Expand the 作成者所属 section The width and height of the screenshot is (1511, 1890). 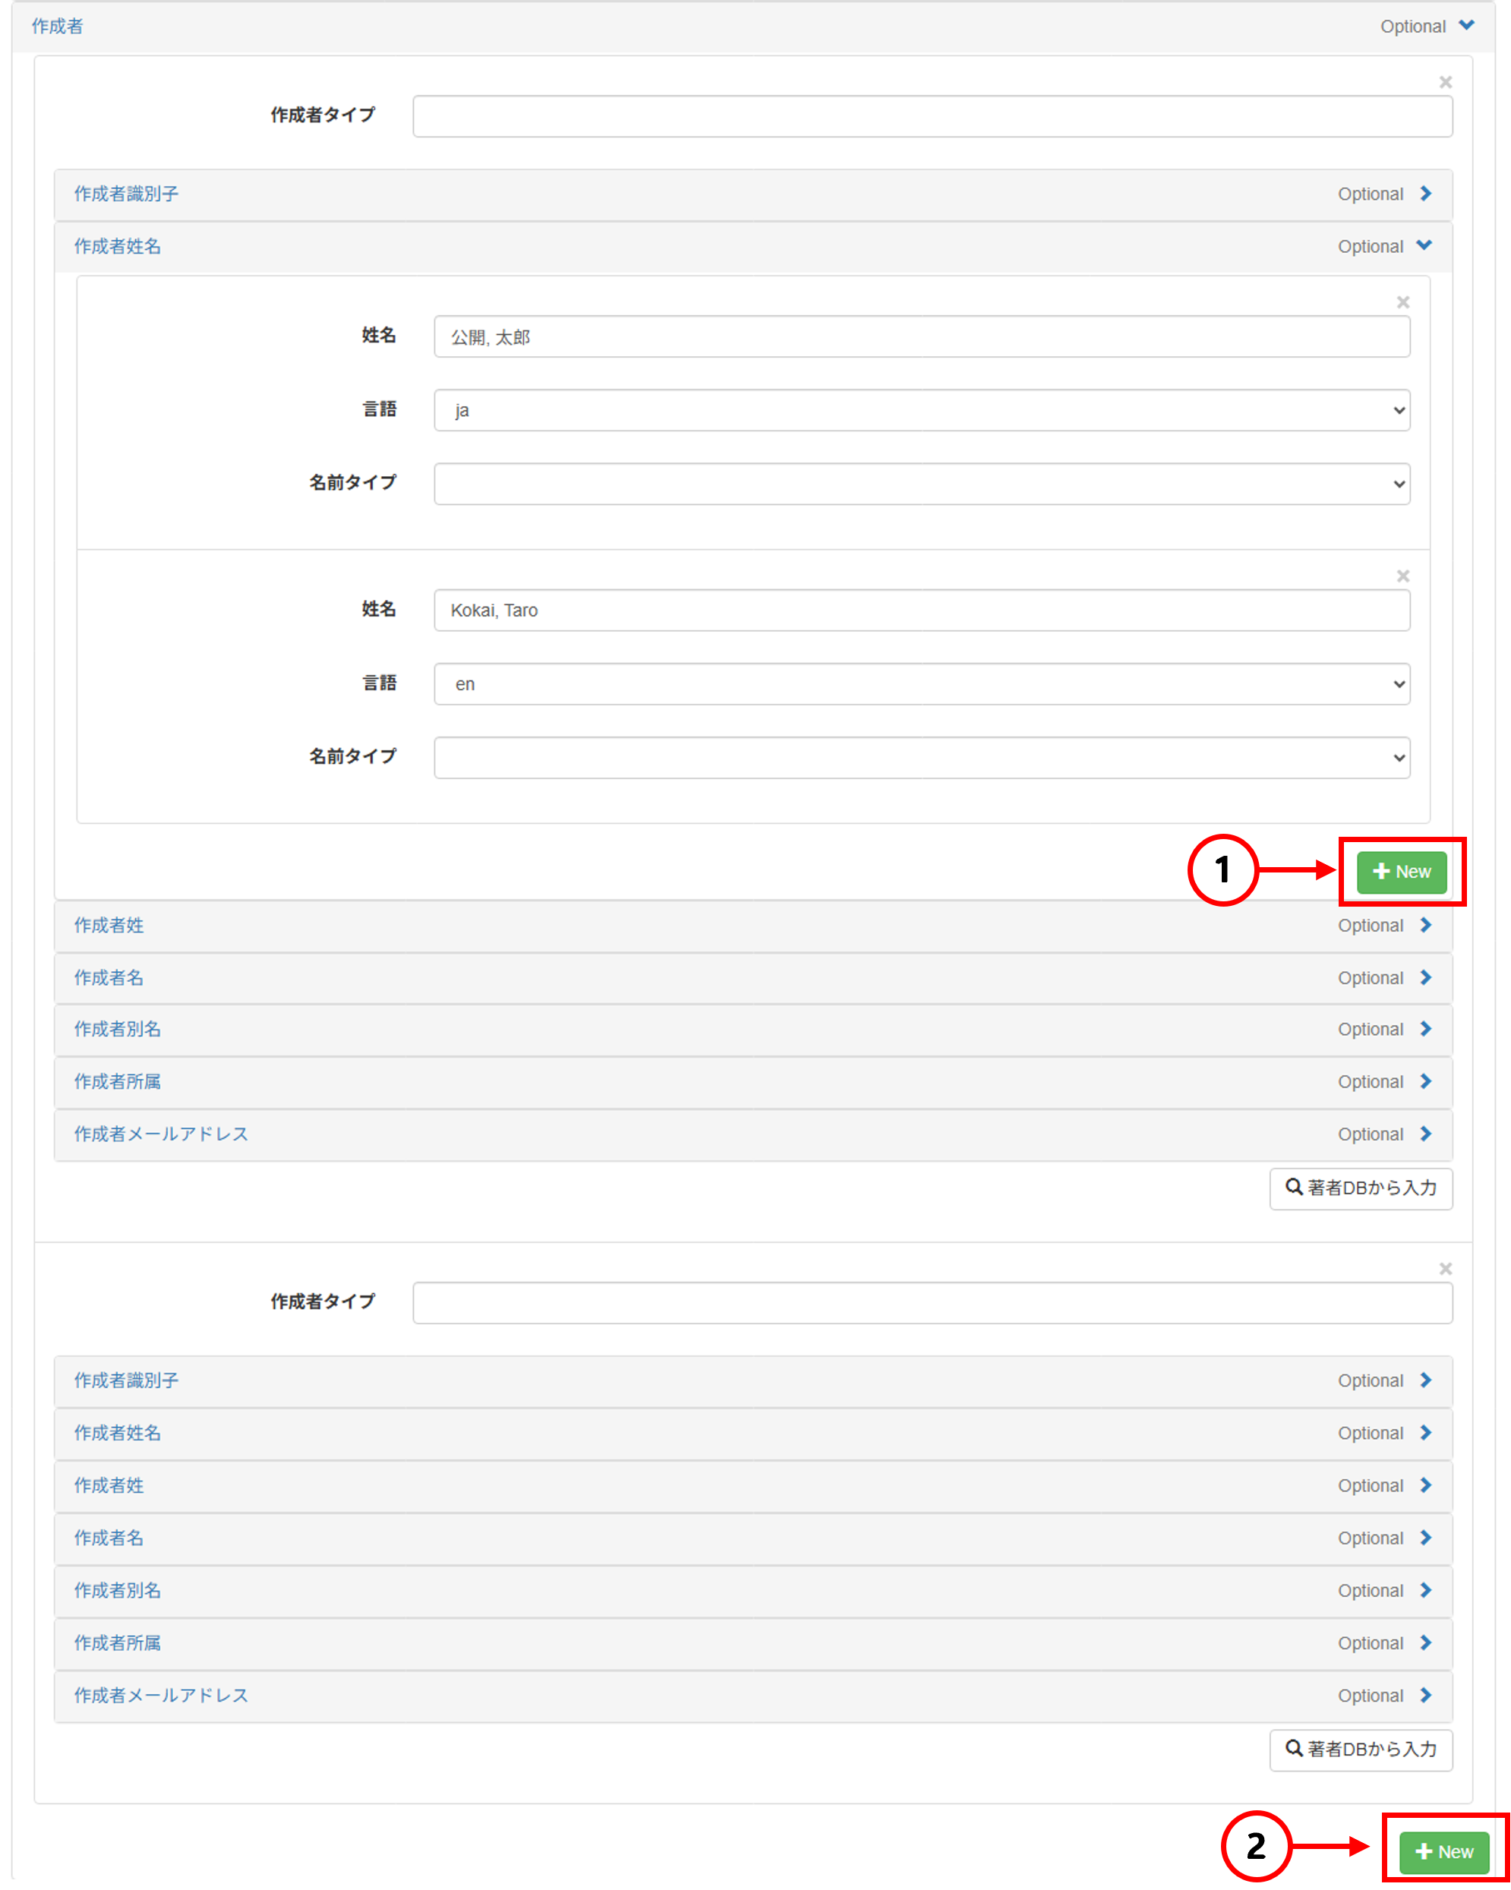[1427, 1082]
